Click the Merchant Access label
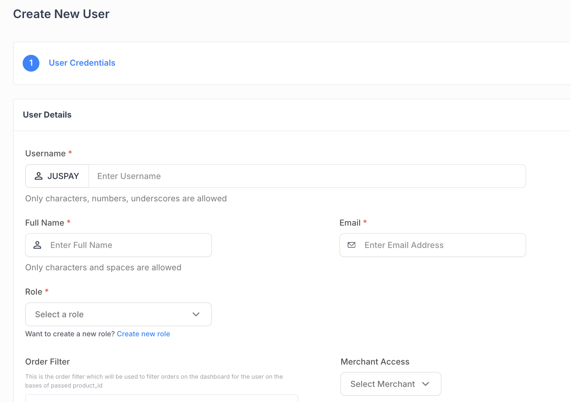The width and height of the screenshot is (570, 402). coord(375,362)
